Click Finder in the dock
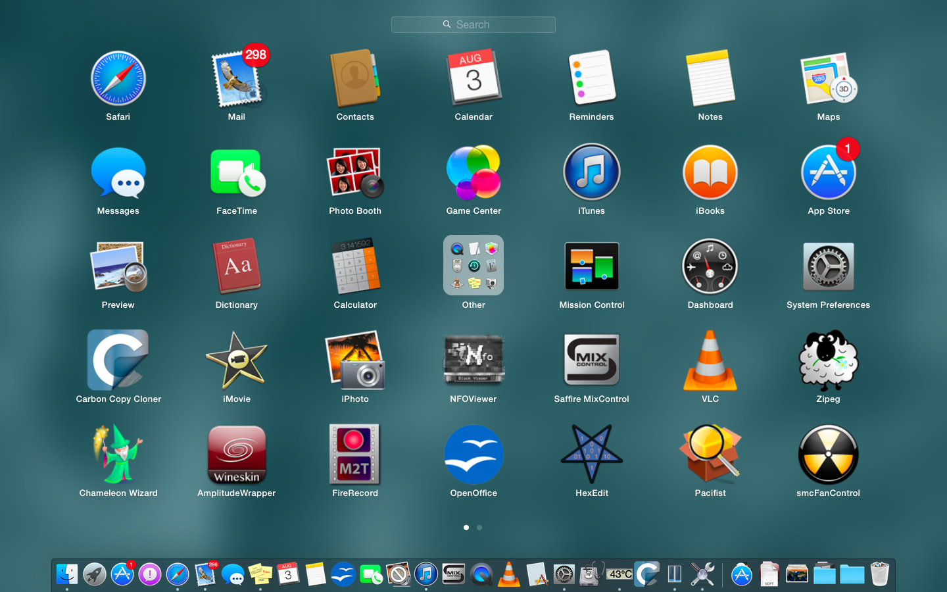The image size is (947, 592). tap(67, 575)
